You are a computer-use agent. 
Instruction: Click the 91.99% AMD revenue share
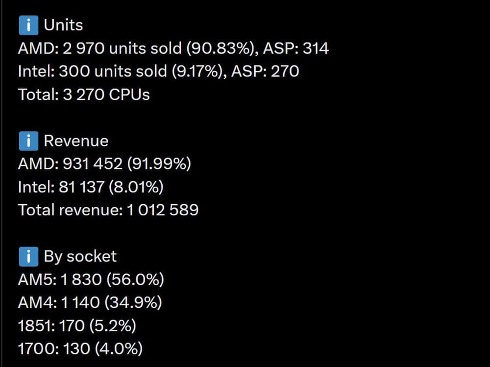click(x=159, y=164)
